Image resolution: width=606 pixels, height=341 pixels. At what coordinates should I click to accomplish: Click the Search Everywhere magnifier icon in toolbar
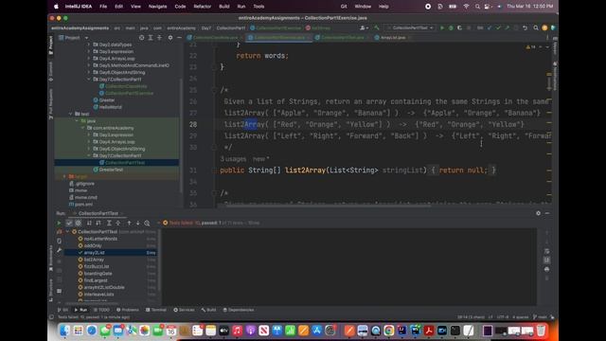click(536, 27)
